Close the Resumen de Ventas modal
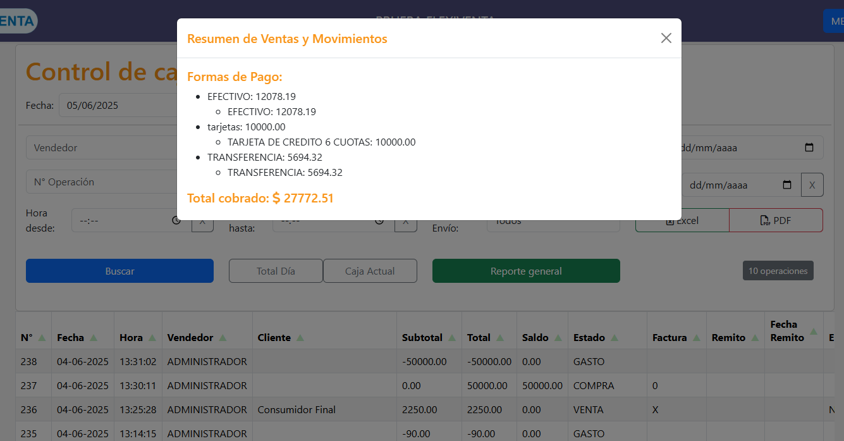This screenshot has height=441, width=844. tap(666, 38)
